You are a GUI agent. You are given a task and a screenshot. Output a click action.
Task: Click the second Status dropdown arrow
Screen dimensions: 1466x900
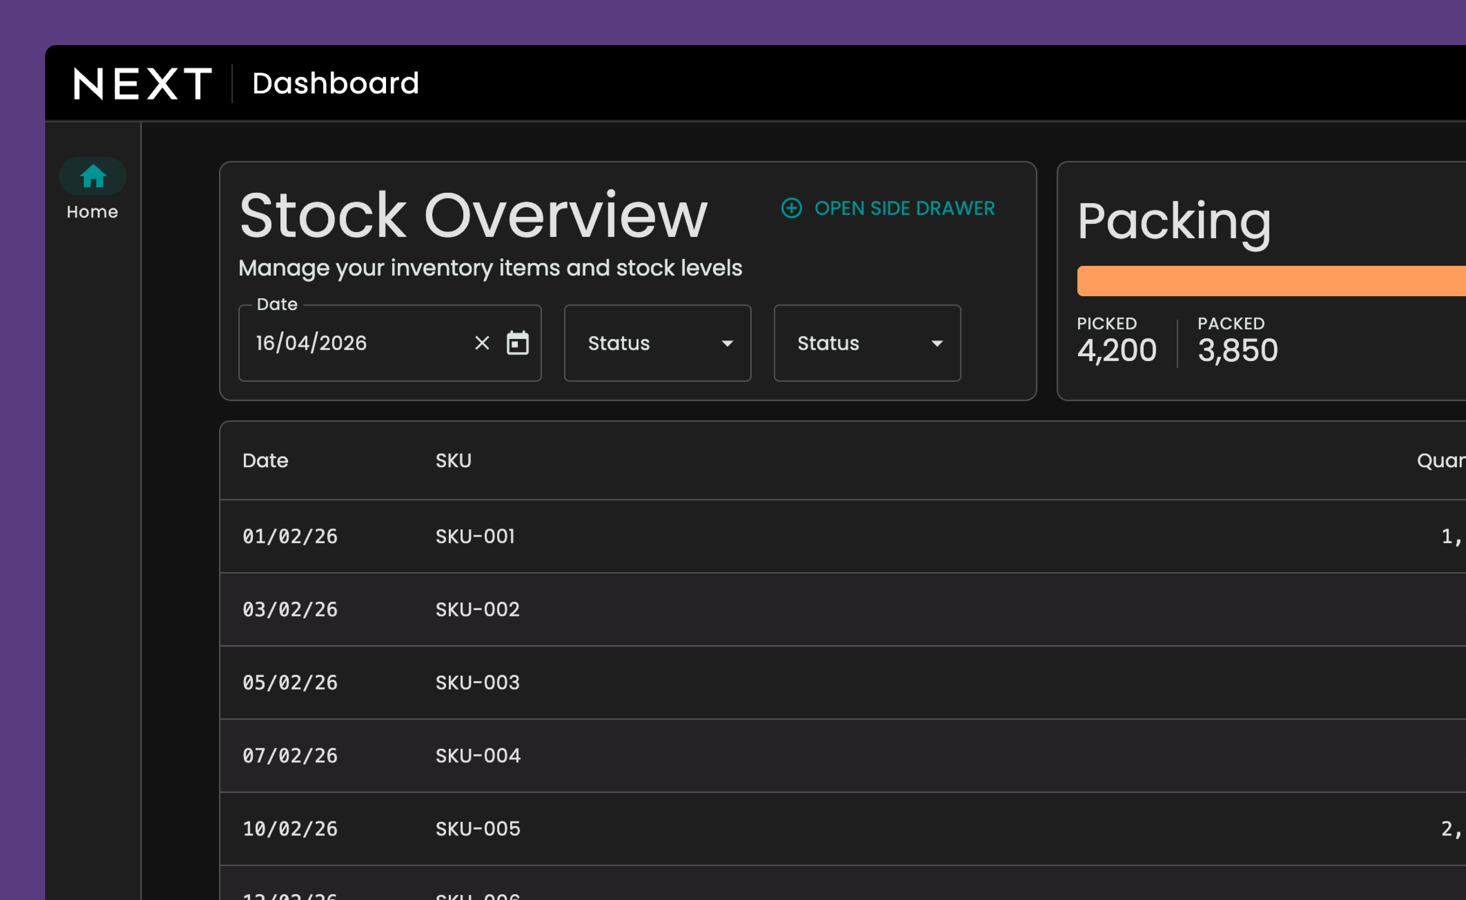(x=937, y=344)
